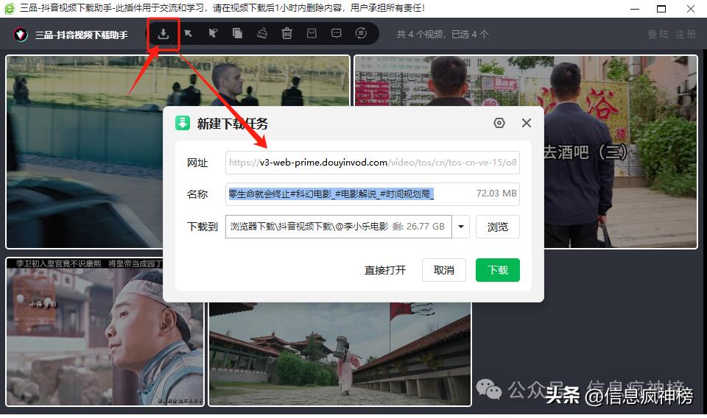Open settings gear in 新建下载任务 dialog

click(x=499, y=123)
